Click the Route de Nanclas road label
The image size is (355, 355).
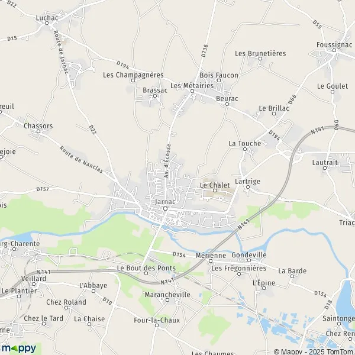point(81,160)
